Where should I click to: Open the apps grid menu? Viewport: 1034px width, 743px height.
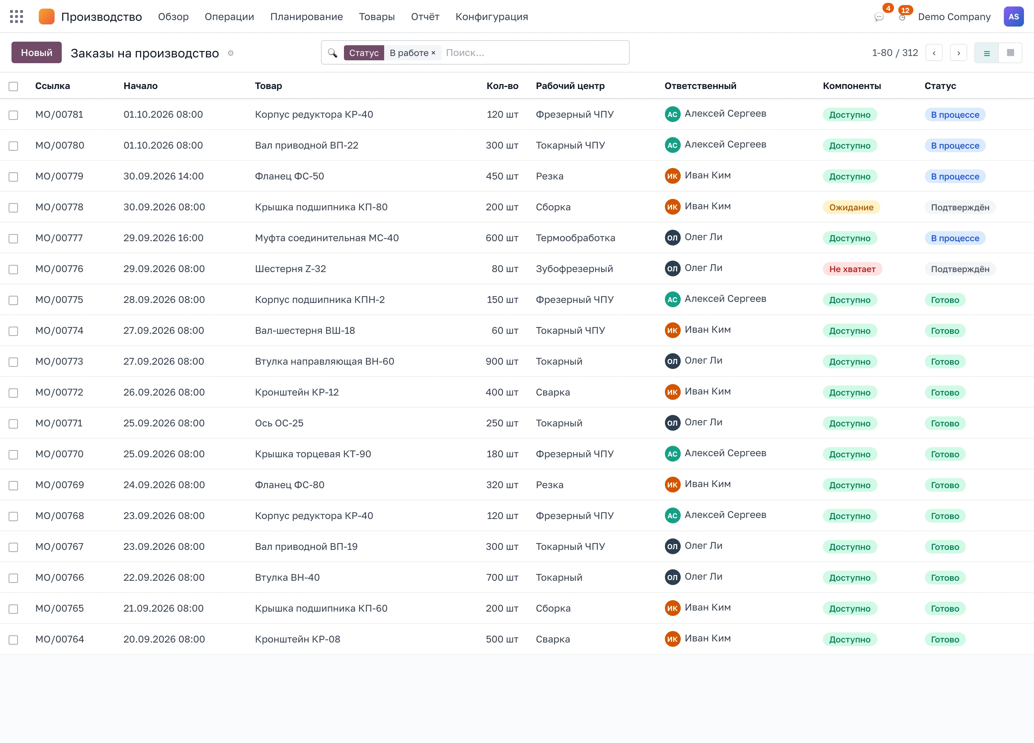[17, 17]
